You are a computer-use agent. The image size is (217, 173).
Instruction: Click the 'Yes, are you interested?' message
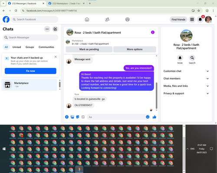(x=139, y=68)
